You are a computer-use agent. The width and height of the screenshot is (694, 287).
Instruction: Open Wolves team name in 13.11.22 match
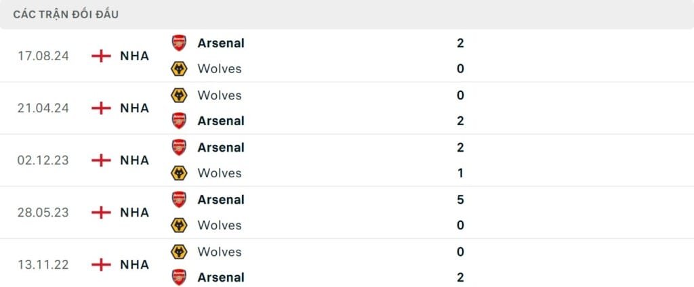(x=219, y=252)
